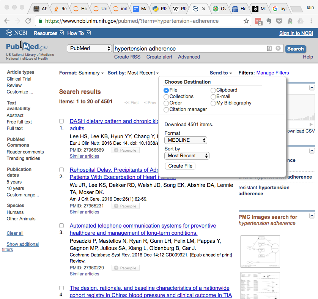Click the Create File button

click(180, 166)
